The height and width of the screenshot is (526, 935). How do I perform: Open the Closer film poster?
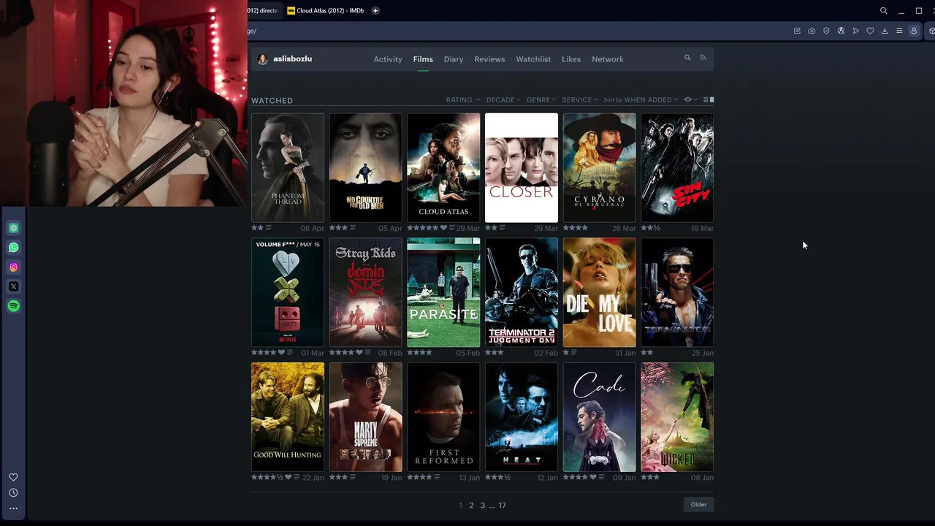pos(522,167)
